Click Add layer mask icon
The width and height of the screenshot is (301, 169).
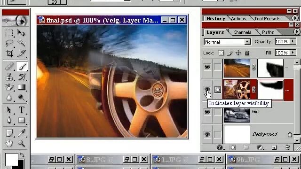pos(233,147)
